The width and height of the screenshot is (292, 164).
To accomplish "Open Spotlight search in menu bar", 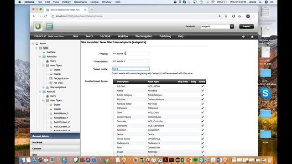I will [260, 2].
